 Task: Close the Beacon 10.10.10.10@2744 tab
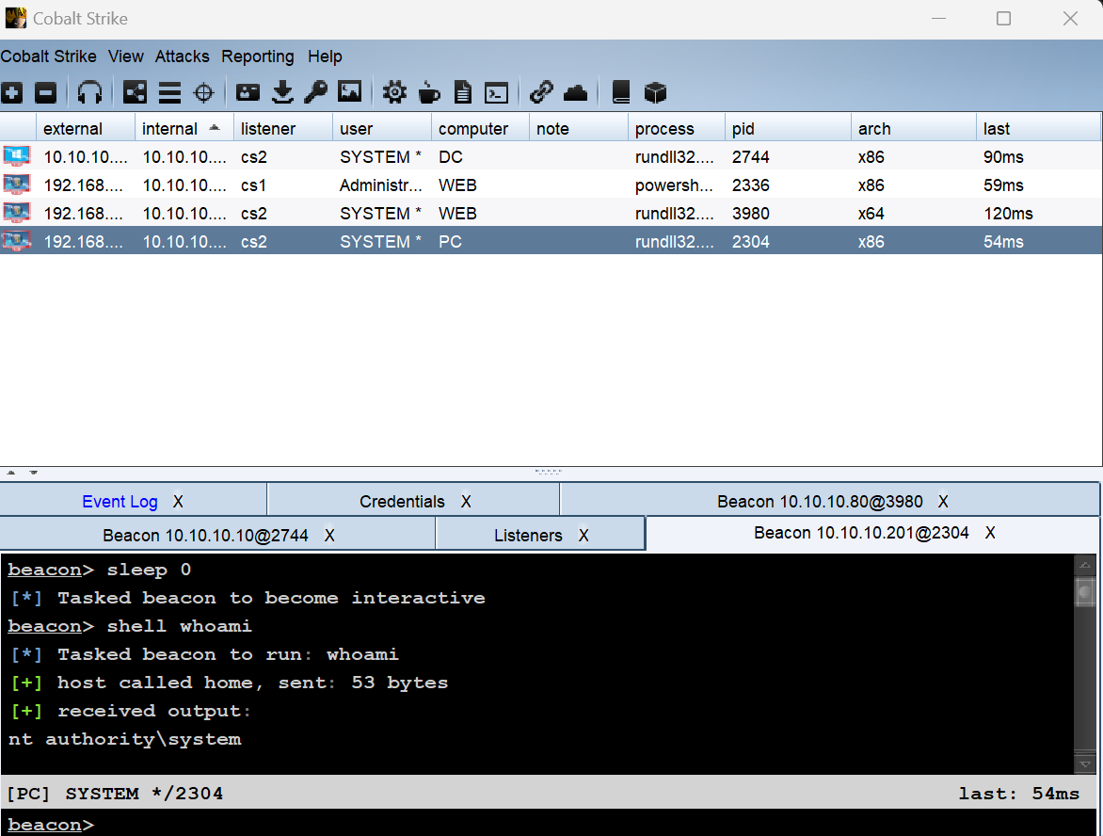tap(329, 535)
